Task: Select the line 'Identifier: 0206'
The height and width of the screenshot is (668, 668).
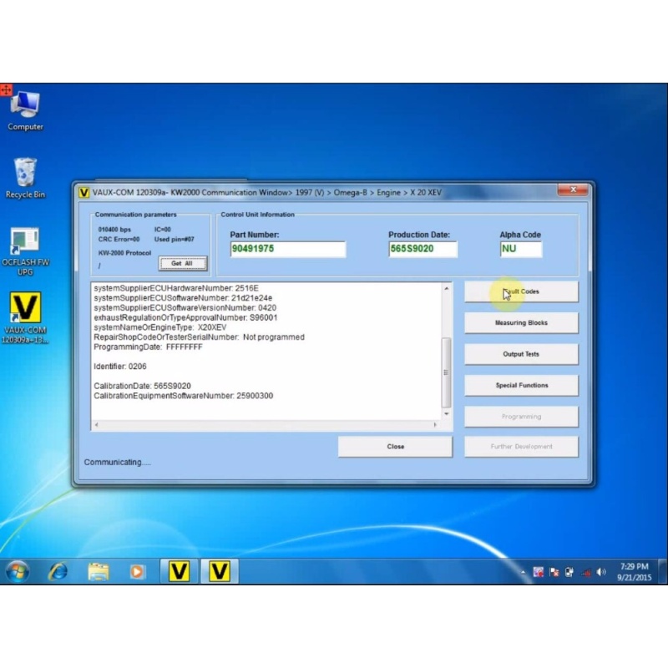Action: tap(120, 367)
